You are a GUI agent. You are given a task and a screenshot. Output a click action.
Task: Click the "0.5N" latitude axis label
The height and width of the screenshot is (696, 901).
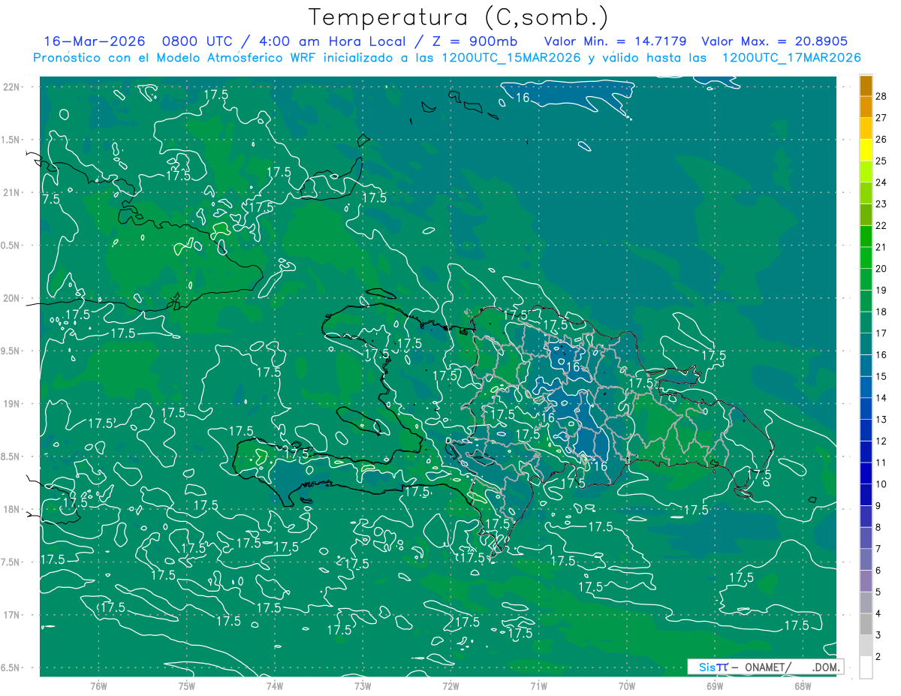(11, 245)
